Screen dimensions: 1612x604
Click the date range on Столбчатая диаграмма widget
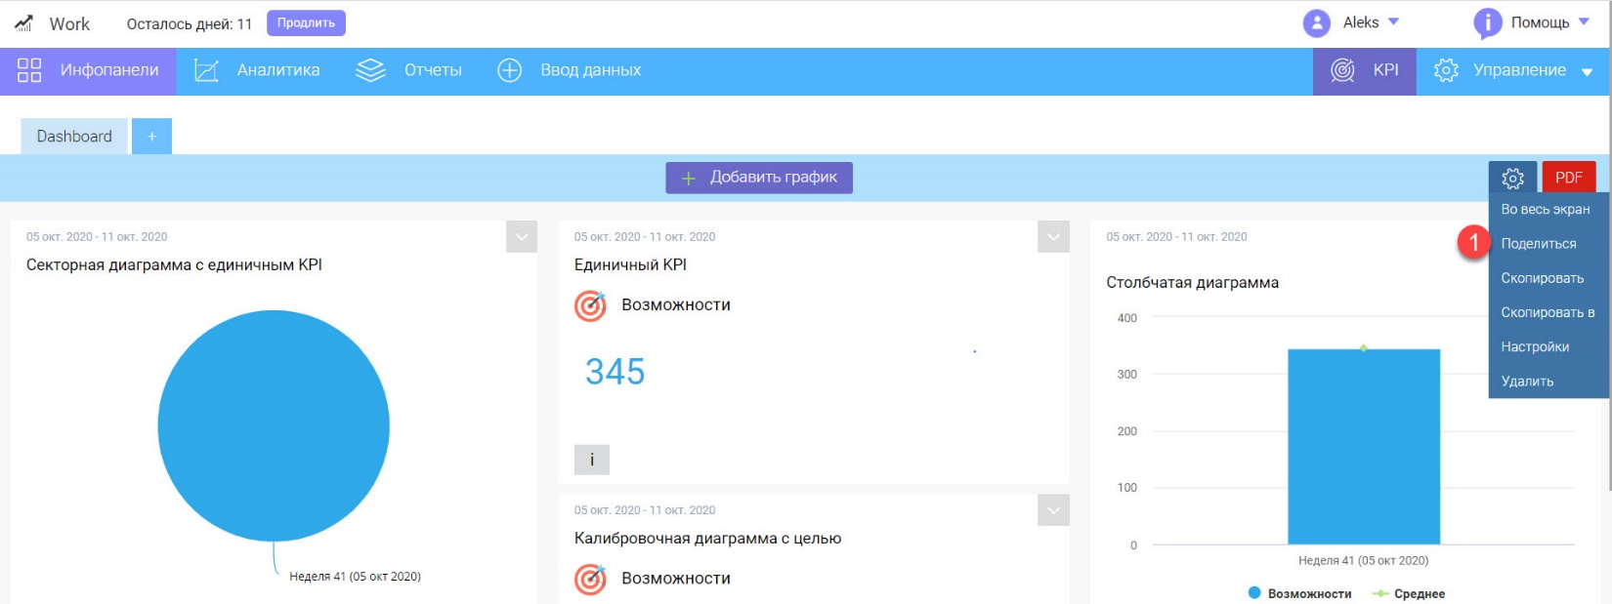[1176, 237]
